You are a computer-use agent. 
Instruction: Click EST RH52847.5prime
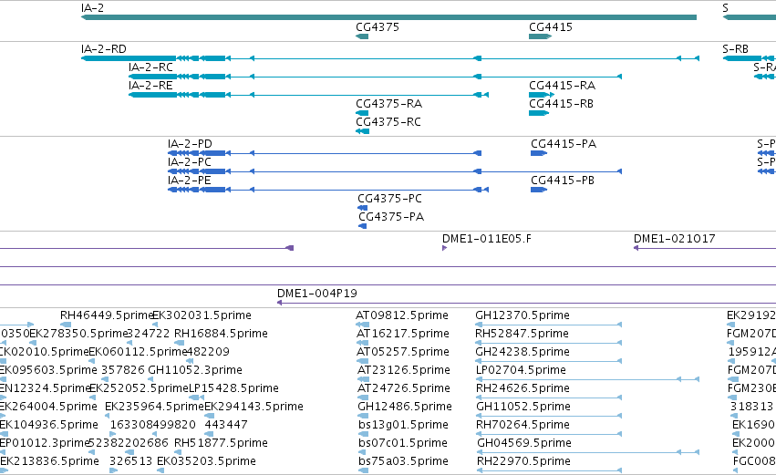(x=523, y=334)
